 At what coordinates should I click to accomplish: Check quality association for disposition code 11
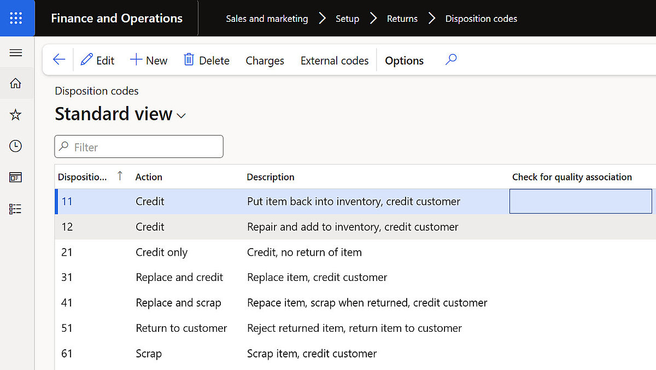(581, 201)
